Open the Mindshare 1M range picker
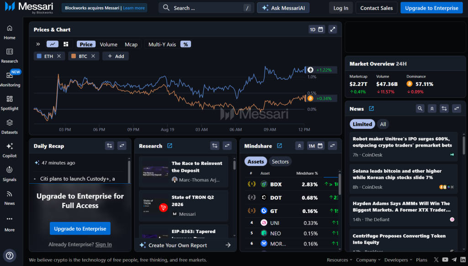The height and width of the screenshot is (266, 468). coord(315,146)
